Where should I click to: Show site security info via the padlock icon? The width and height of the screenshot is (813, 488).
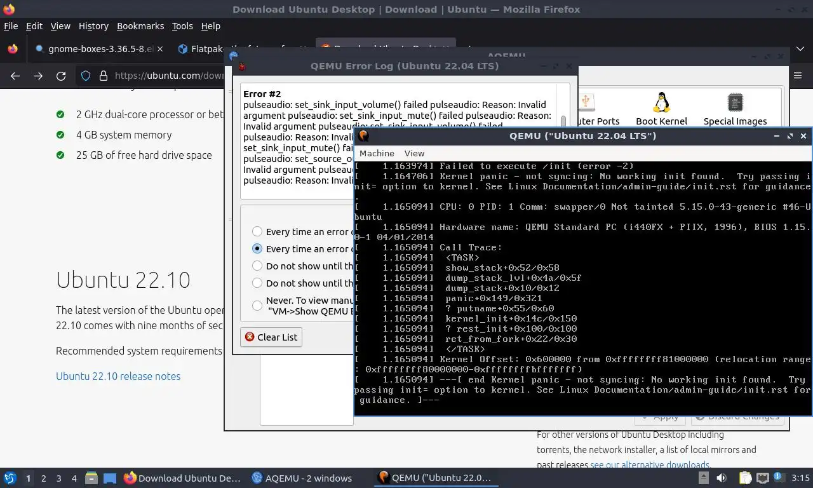(104, 76)
